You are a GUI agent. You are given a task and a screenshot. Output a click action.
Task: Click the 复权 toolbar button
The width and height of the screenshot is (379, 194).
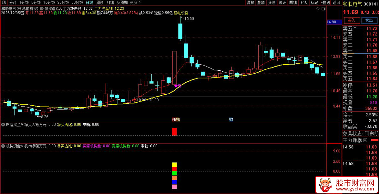tap(250, 3)
